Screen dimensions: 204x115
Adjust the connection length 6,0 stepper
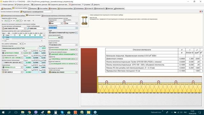click(x=62, y=37)
